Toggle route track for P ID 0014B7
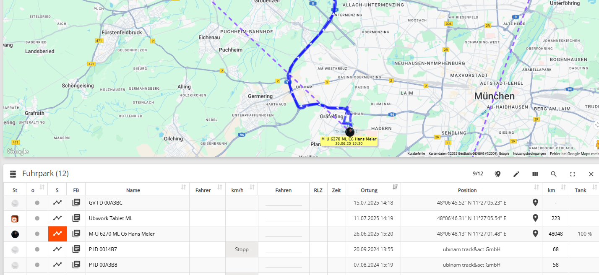599x275 pixels. [57, 249]
